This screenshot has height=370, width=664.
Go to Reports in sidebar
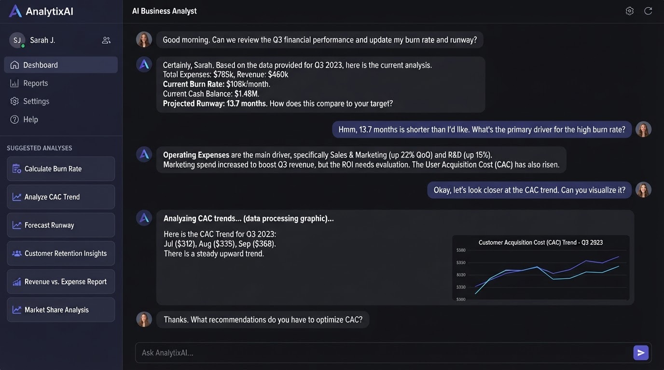click(x=61, y=83)
